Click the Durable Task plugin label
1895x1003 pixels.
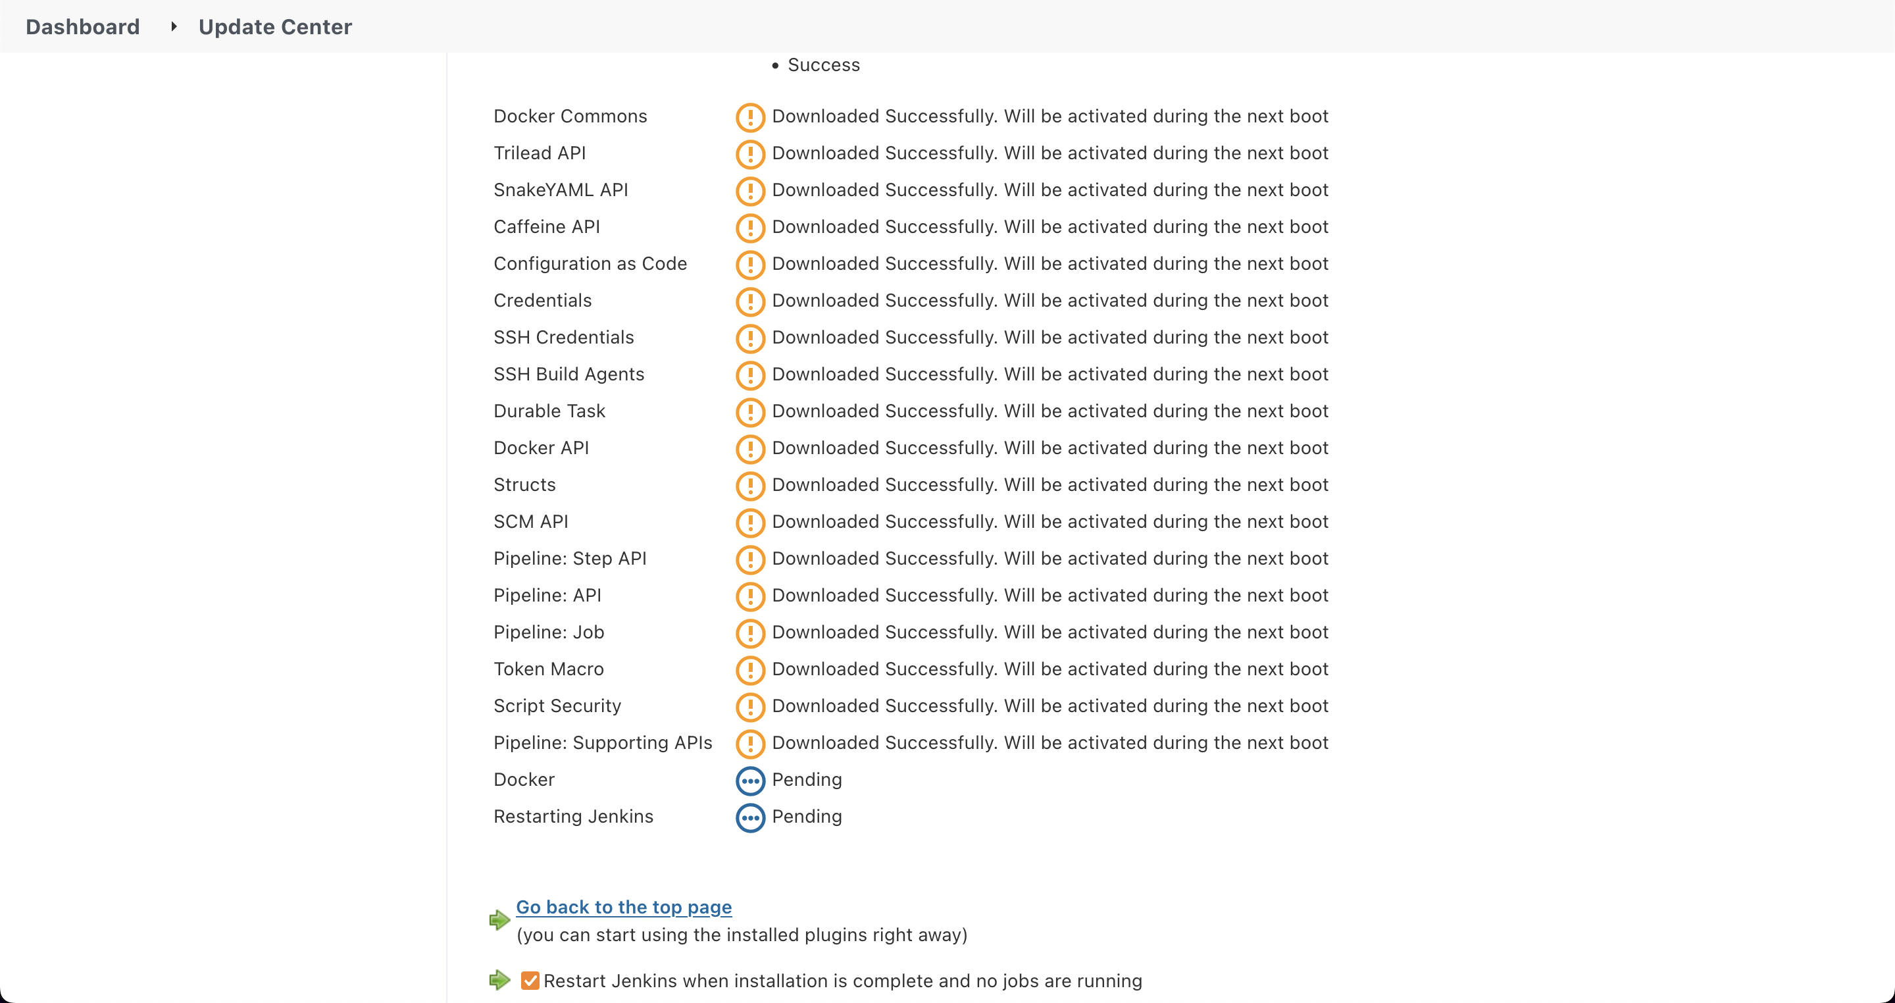click(x=549, y=411)
